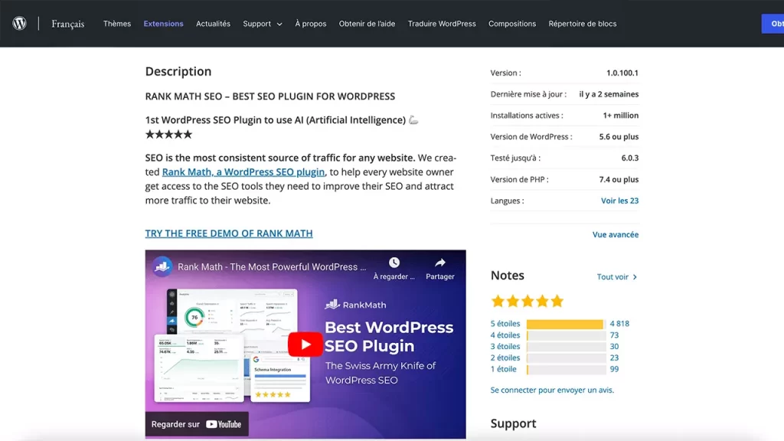Click the 4 étoiles rating bar
The width and height of the screenshot is (784, 441).
[566, 335]
